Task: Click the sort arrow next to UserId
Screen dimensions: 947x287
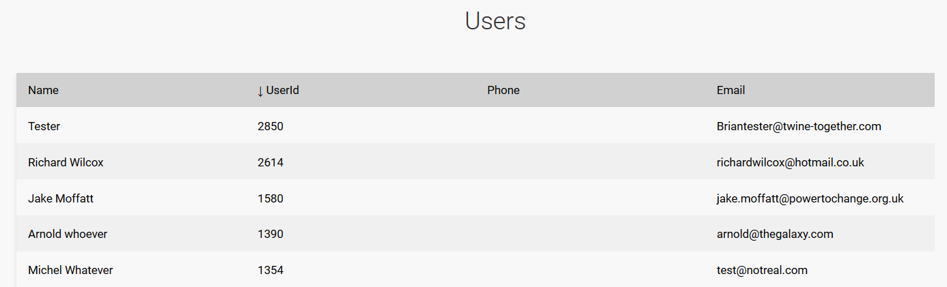Action: point(260,91)
